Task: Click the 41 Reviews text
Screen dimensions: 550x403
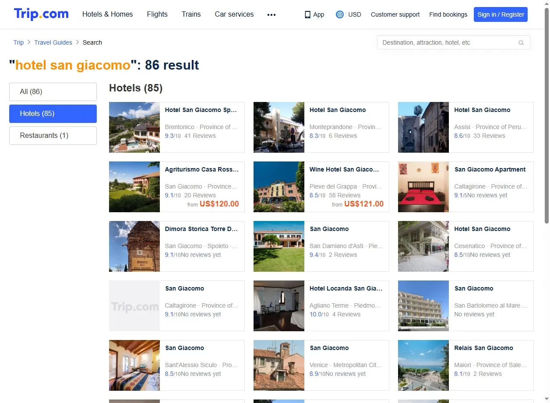Action: [x=200, y=136]
